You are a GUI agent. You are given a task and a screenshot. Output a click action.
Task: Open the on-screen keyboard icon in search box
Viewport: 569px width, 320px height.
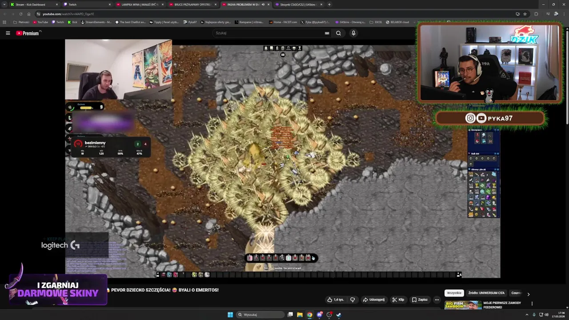tap(327, 33)
